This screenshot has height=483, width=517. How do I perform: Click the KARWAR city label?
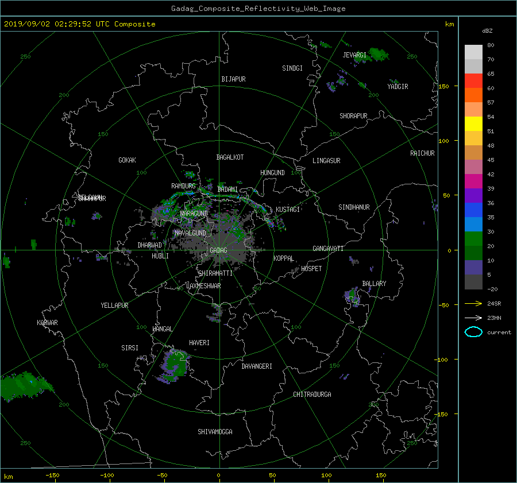47,322
